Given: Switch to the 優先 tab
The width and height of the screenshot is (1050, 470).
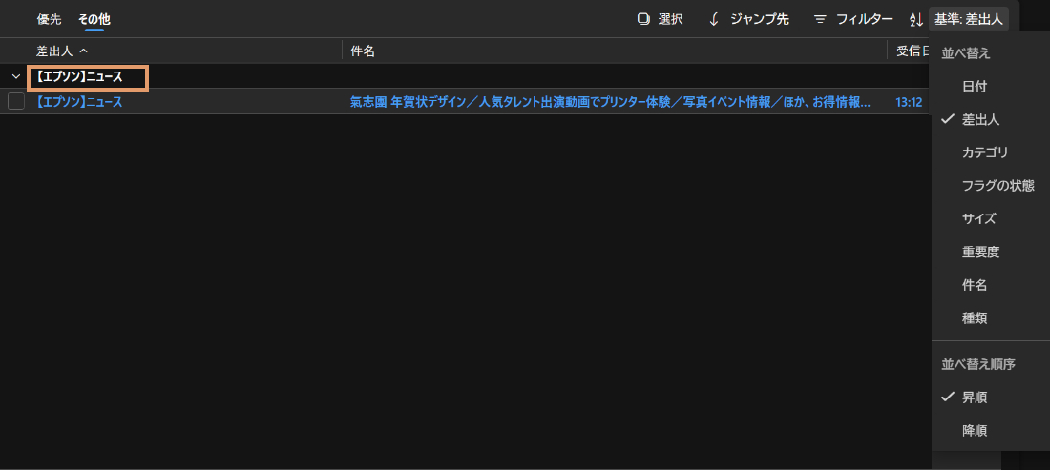Looking at the screenshot, I should pos(49,19).
